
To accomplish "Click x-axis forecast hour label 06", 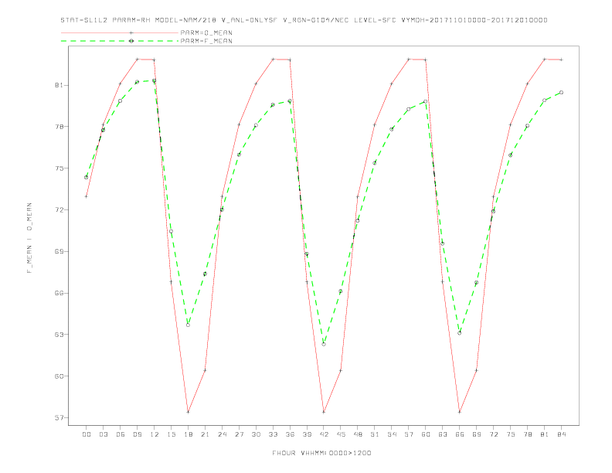I will coord(121,434).
